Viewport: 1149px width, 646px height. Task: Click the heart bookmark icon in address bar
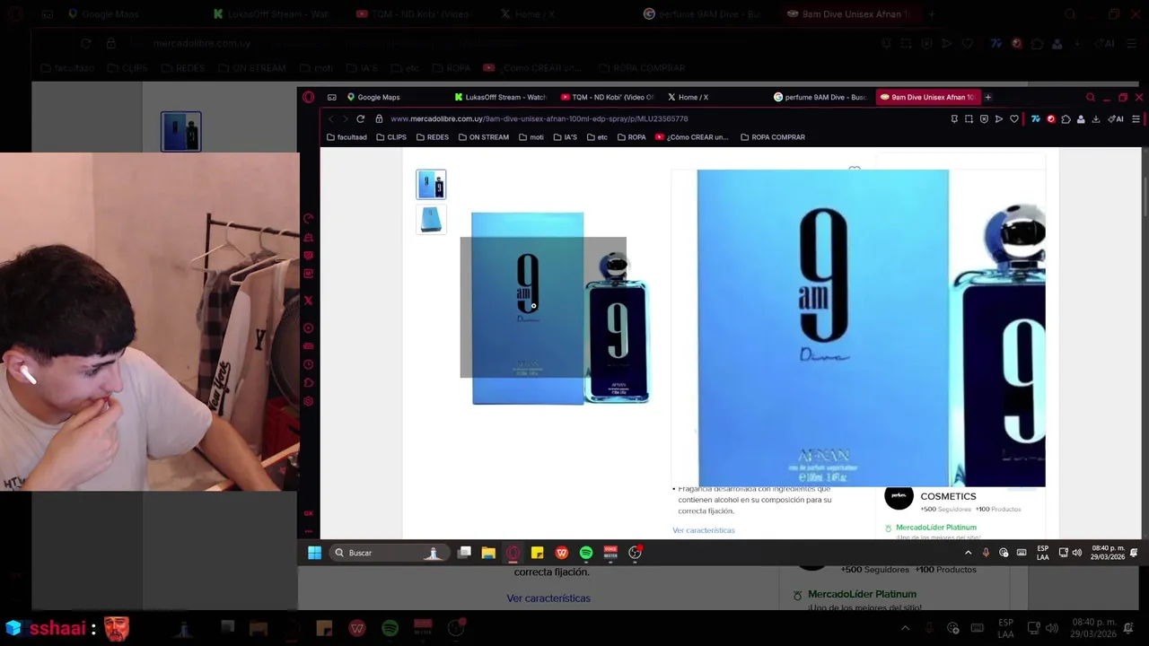1014,118
